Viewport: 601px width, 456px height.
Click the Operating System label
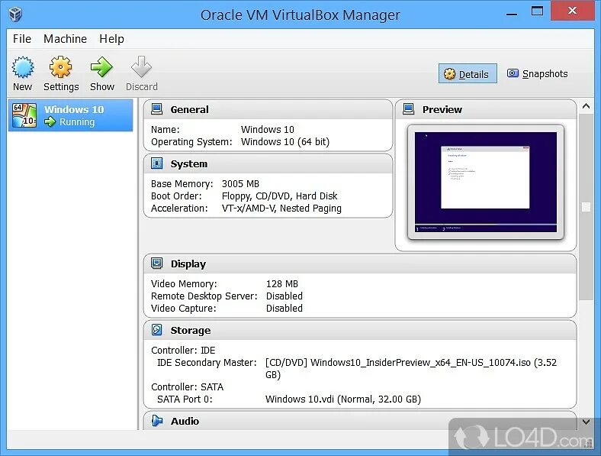point(191,142)
